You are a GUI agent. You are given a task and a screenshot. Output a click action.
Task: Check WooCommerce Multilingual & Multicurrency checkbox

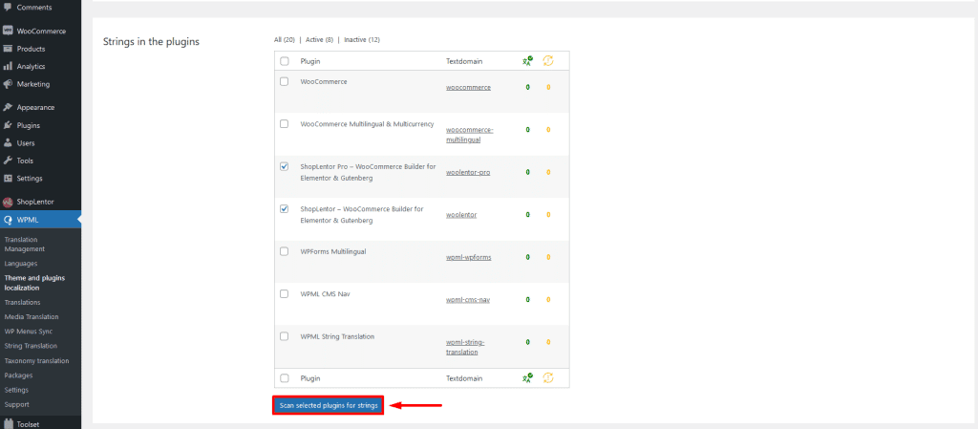pos(285,124)
